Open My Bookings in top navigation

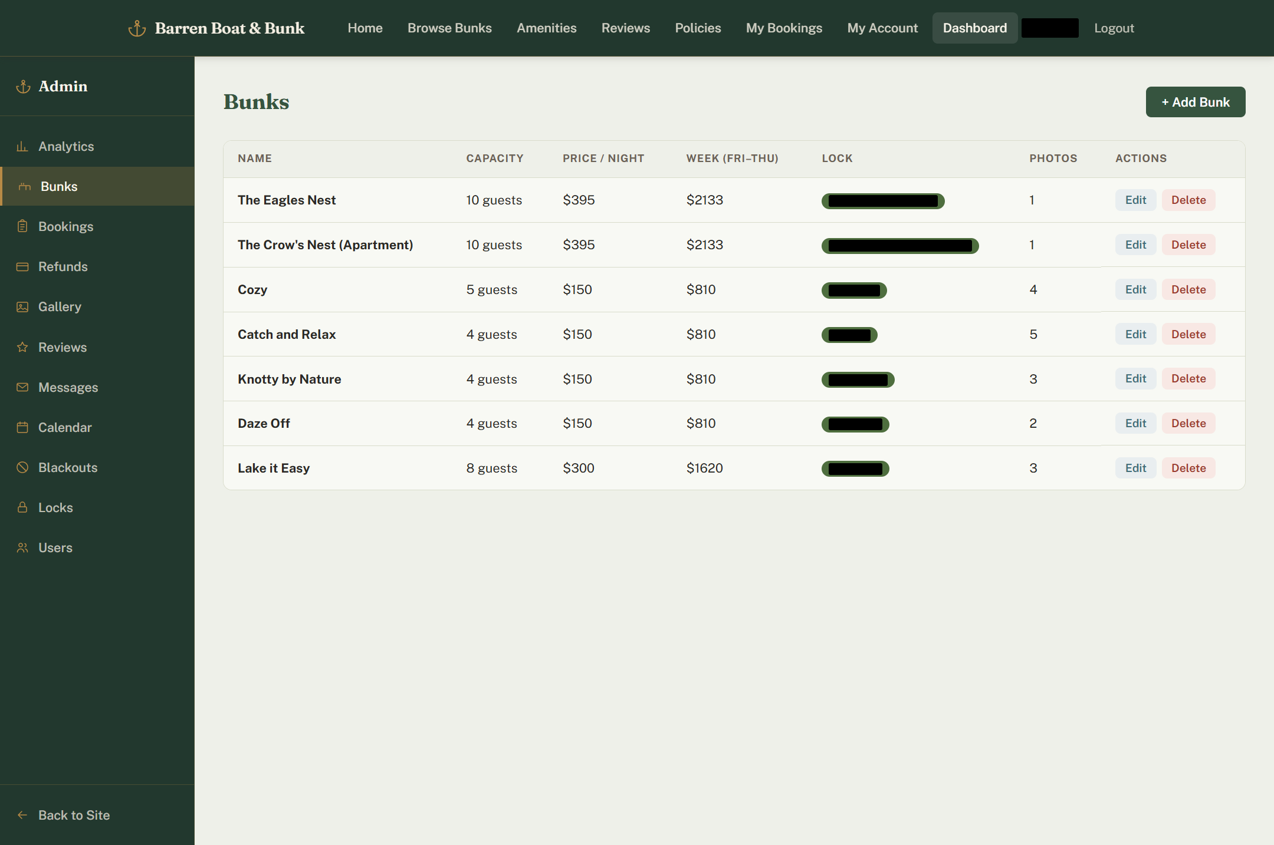pyautogui.click(x=784, y=28)
